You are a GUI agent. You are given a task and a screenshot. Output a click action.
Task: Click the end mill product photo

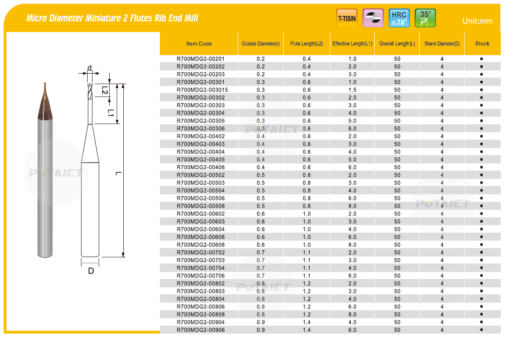(45, 170)
